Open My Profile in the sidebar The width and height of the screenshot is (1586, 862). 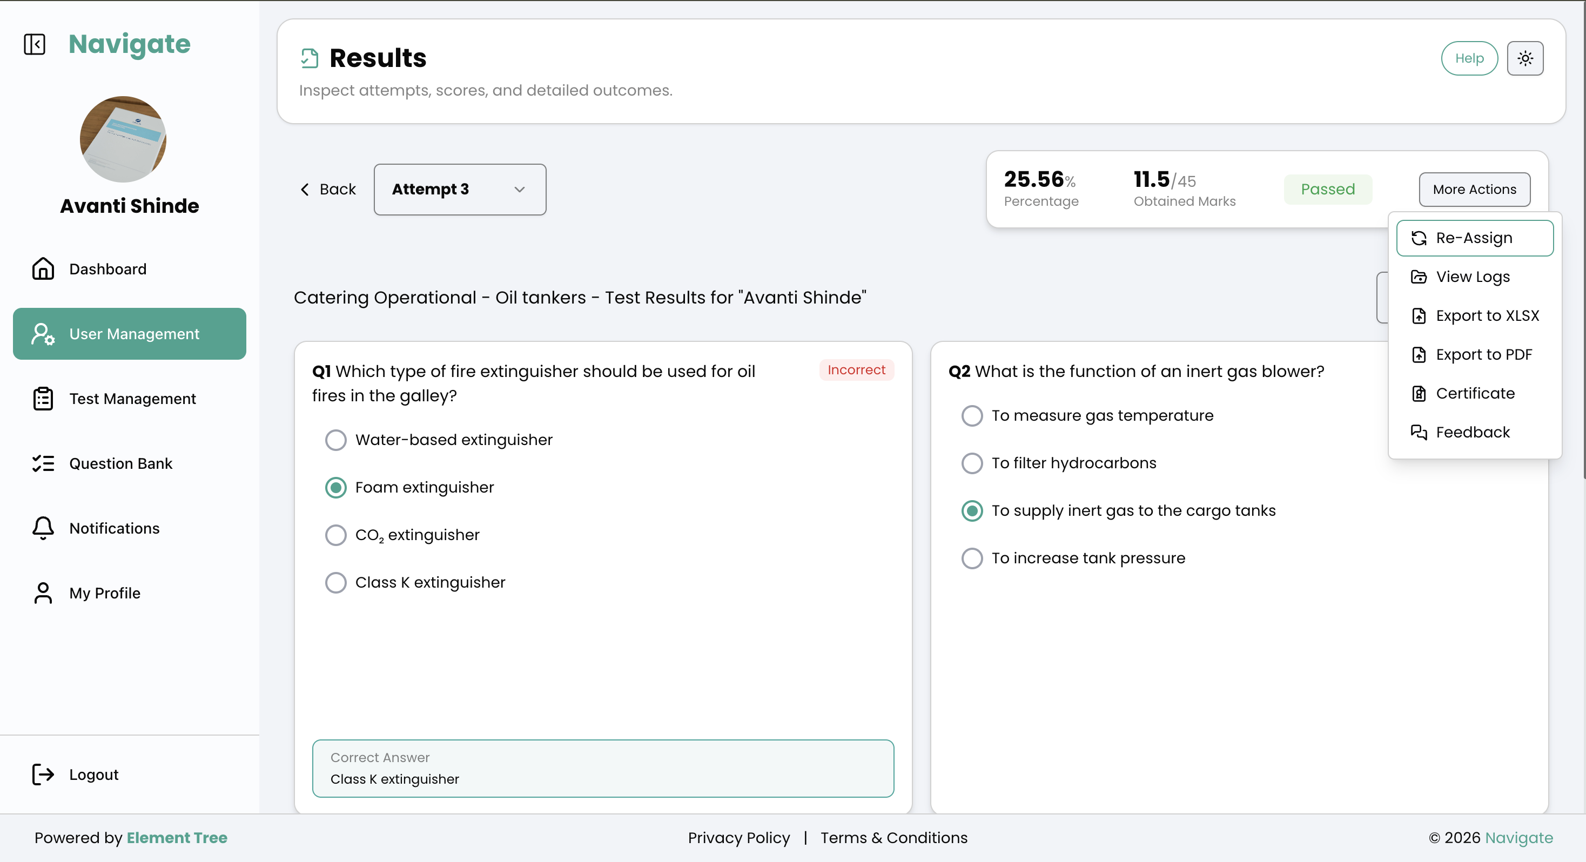129,592
